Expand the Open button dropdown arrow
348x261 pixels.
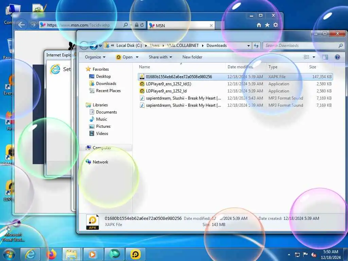pyautogui.click(x=137, y=57)
